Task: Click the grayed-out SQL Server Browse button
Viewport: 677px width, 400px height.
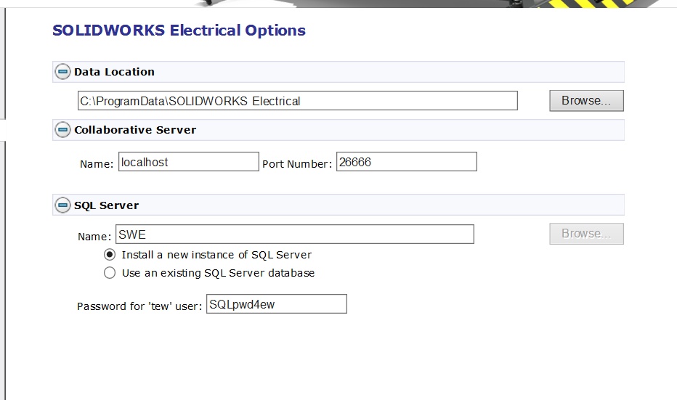Action: click(586, 234)
